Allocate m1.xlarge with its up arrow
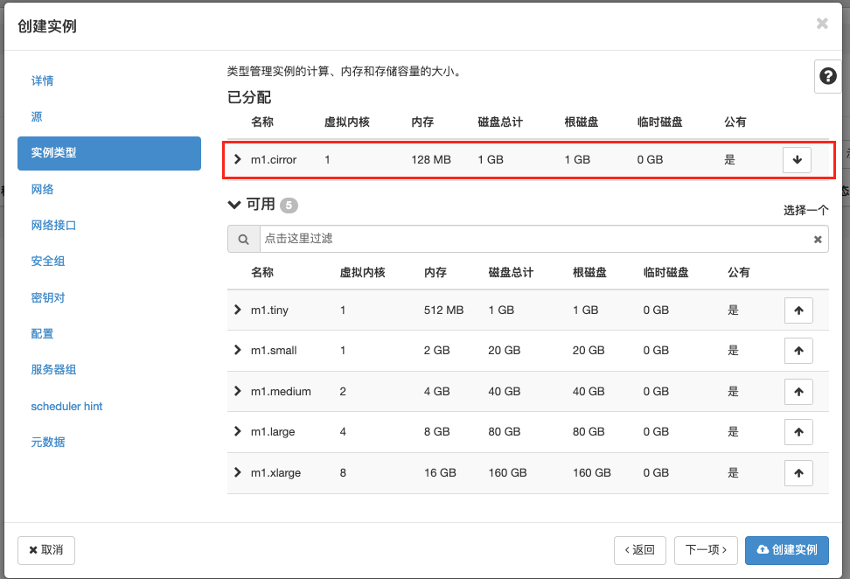Viewport: 850px width, 579px height. (x=798, y=473)
